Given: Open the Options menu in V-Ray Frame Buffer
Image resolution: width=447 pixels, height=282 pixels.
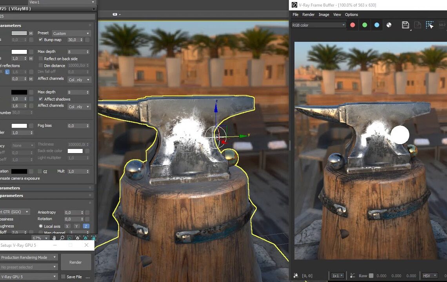Looking at the screenshot, I should click(351, 14).
